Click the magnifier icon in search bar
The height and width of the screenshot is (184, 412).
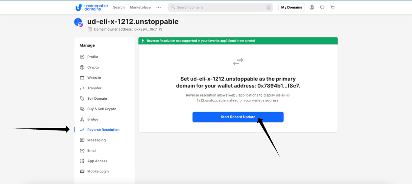pos(173,7)
